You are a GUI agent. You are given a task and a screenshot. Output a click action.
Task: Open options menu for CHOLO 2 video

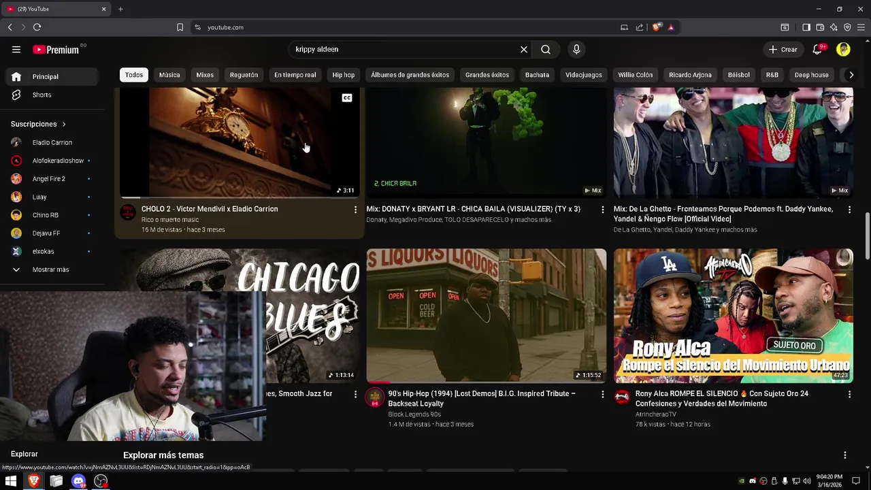pos(355,210)
